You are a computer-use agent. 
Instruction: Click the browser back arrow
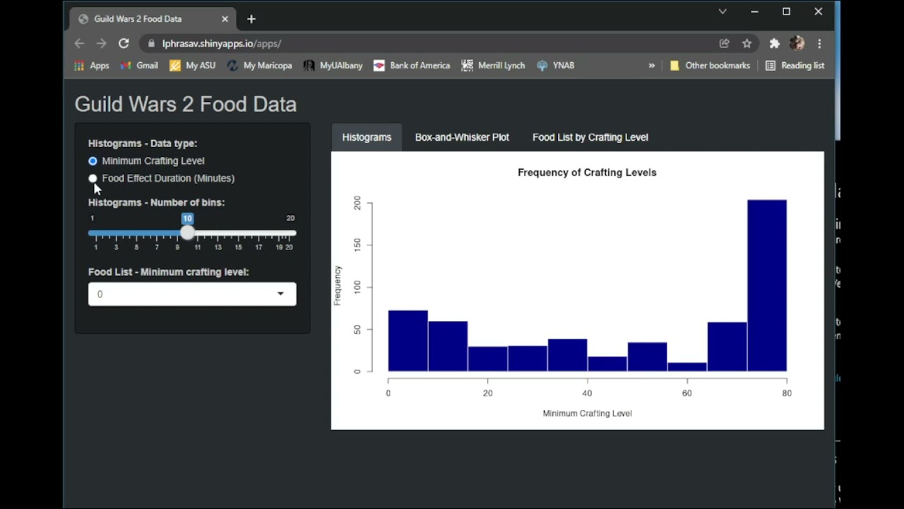coord(79,44)
